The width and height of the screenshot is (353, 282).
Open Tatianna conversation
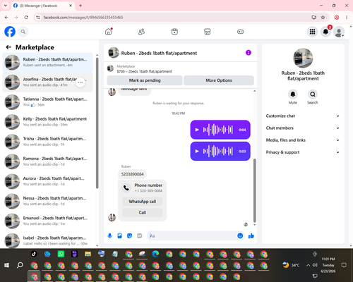pyautogui.click(x=47, y=102)
